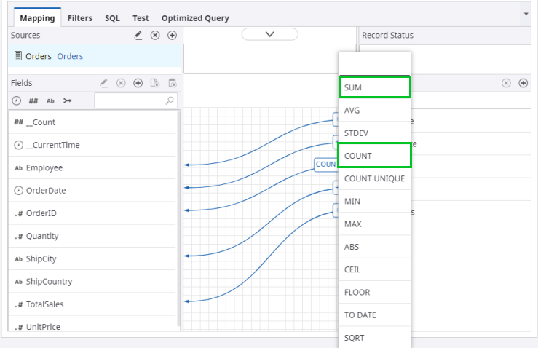Screen dimensions: 538x348
Task: Click the search magnifier in Fields filter
Action: pos(170,100)
